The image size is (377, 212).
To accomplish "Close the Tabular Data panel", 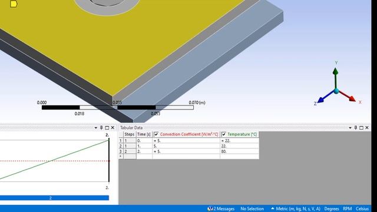I will click(x=367, y=128).
